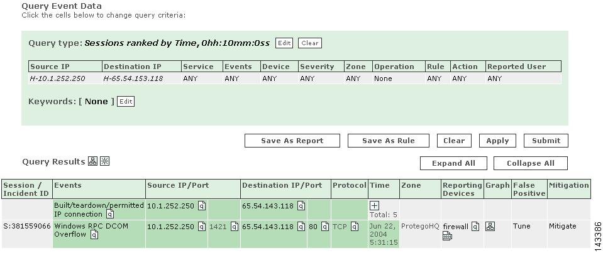Click the attack vector star icon beside Query Results
This screenshot has height=253, width=603.
[x=104, y=161]
